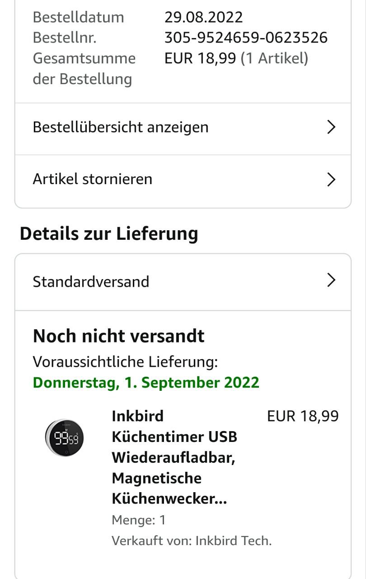This screenshot has width=366, height=579.
Task: Click the item price EUR 18,99
Action: coord(303,416)
